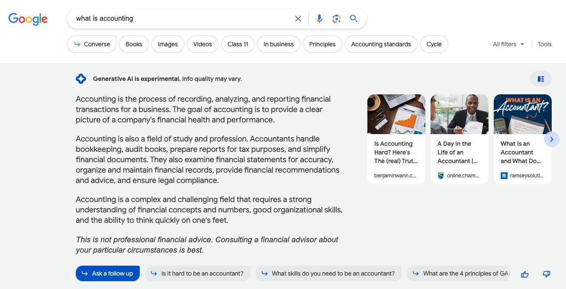
Task: Switch to the Images search results
Action: click(x=167, y=44)
